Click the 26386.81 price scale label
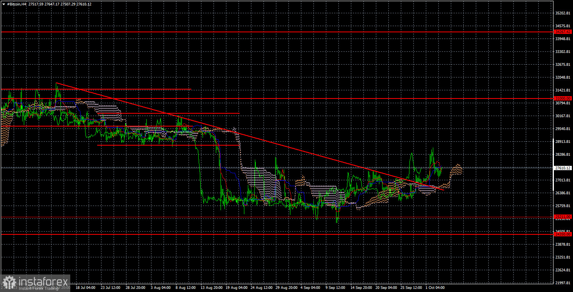 (x=563, y=193)
